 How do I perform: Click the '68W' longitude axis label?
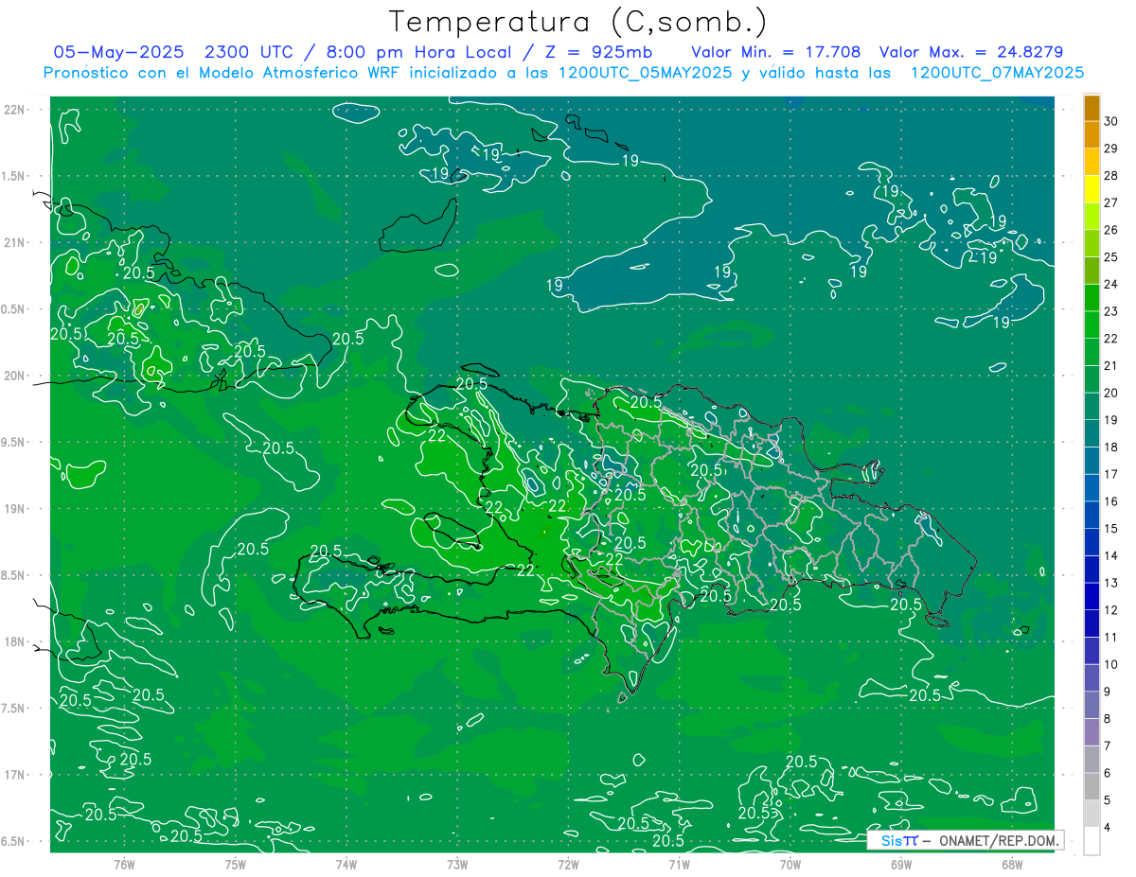[x=1012, y=864]
